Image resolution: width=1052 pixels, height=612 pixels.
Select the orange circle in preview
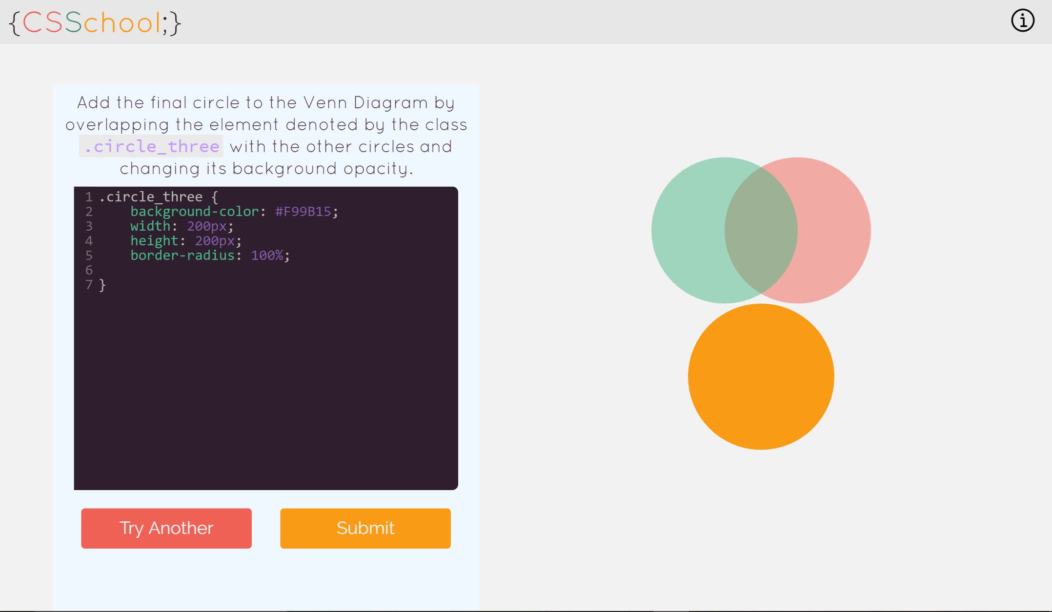761,376
